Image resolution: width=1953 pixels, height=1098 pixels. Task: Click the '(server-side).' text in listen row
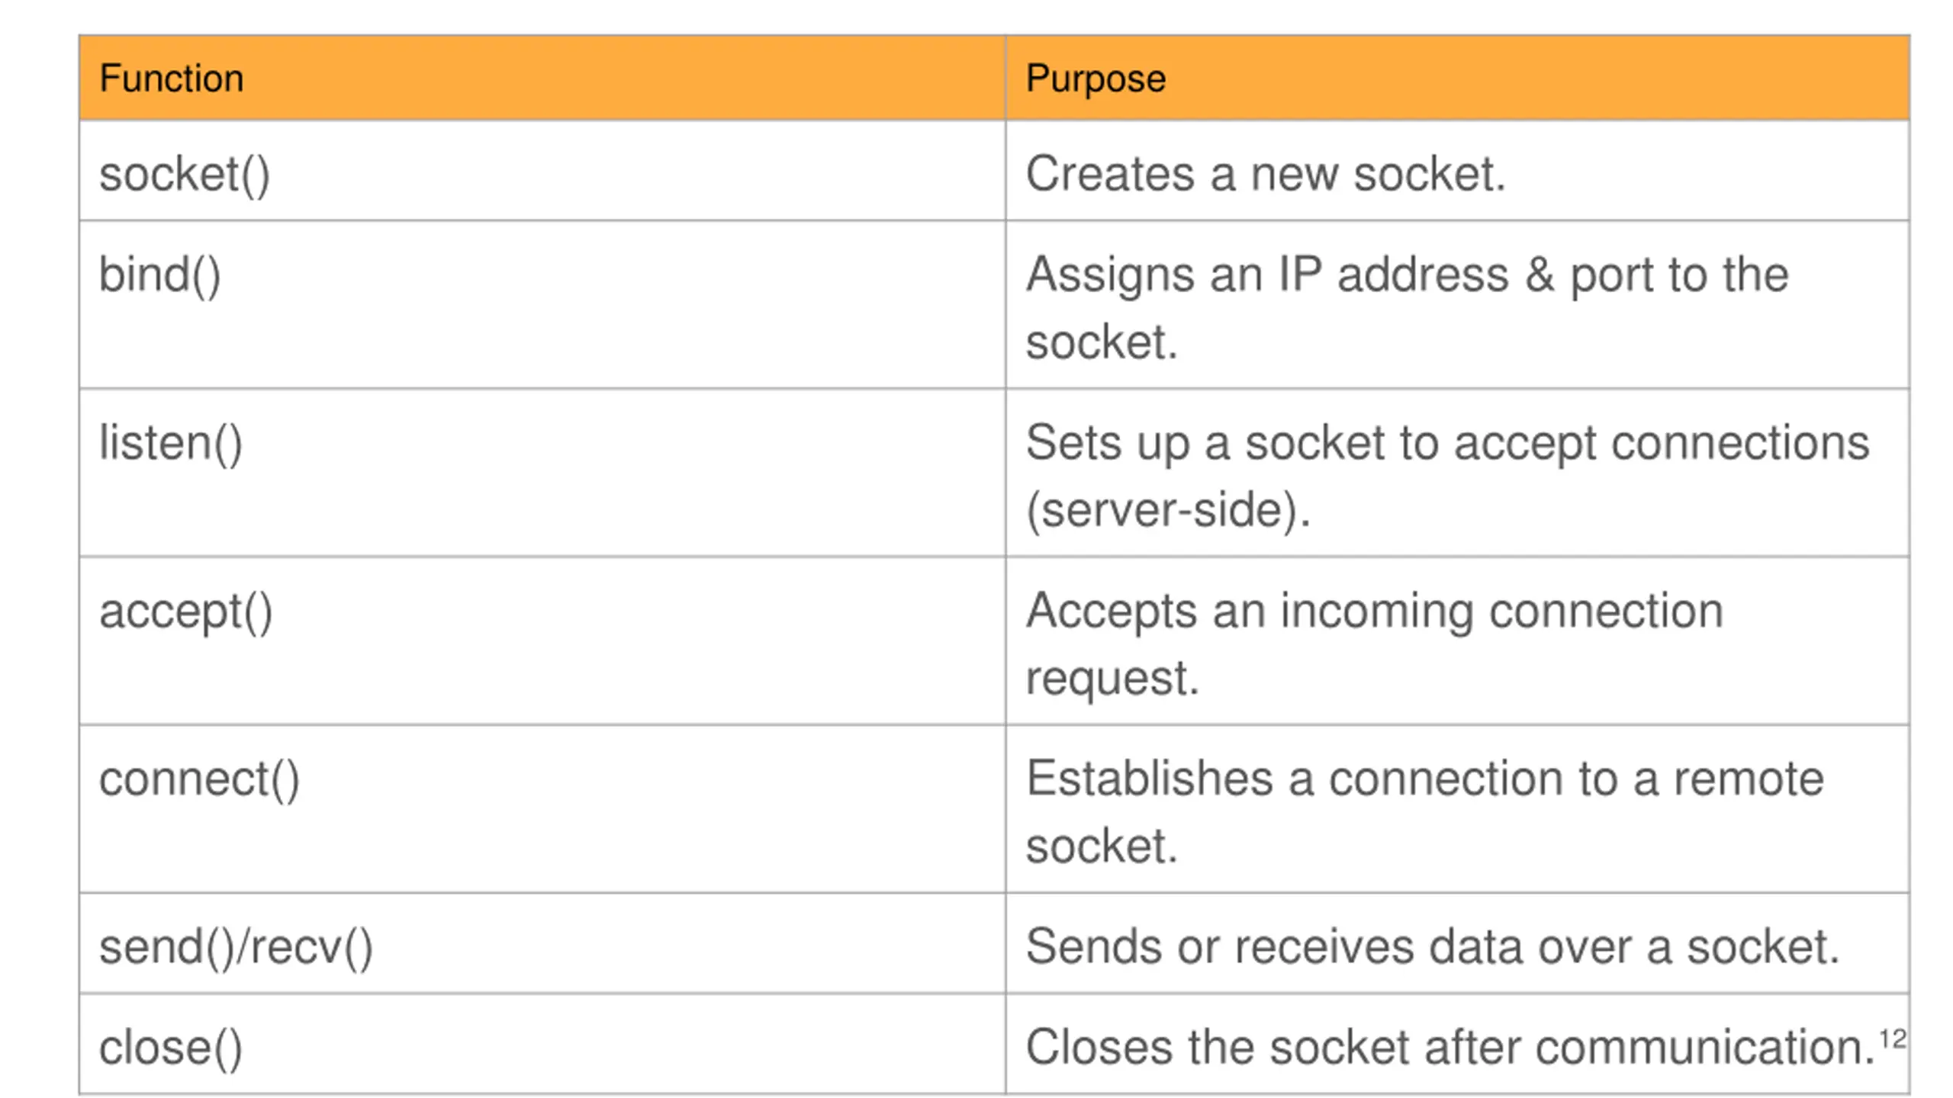point(1168,510)
